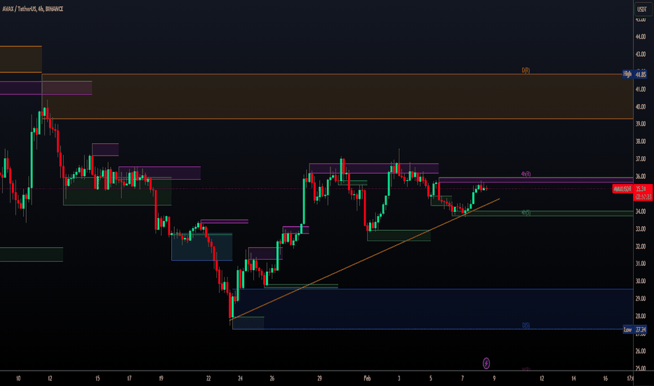Click the large orange daily resistance zone
Viewport: 654px width, 386px height.
[337, 96]
